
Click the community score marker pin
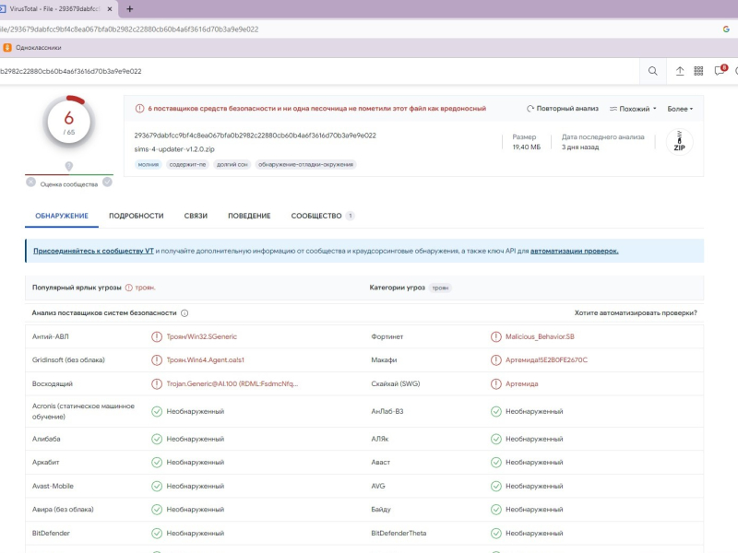click(x=69, y=167)
